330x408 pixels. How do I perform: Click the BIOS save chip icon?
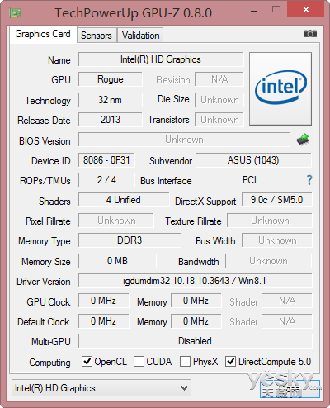(303, 140)
